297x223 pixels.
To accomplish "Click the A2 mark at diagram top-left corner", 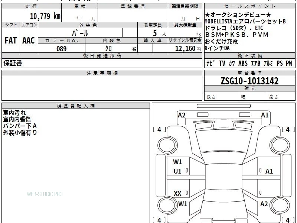I will [x=182, y=115].
